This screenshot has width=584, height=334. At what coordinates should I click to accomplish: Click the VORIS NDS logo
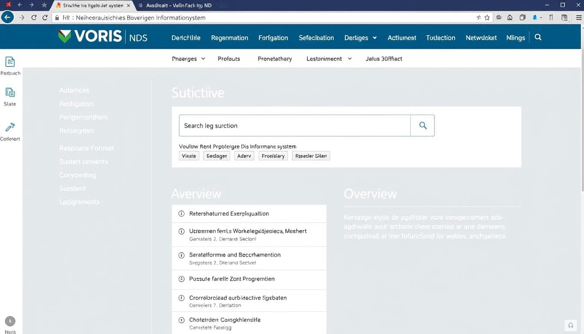click(x=103, y=37)
